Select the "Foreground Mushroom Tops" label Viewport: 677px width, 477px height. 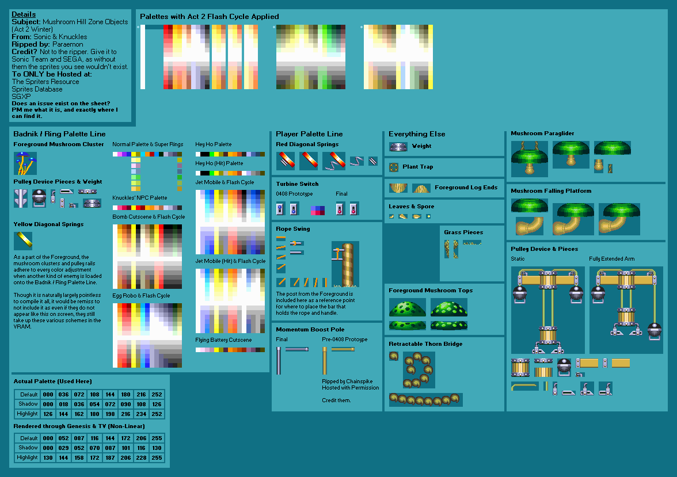click(x=431, y=291)
